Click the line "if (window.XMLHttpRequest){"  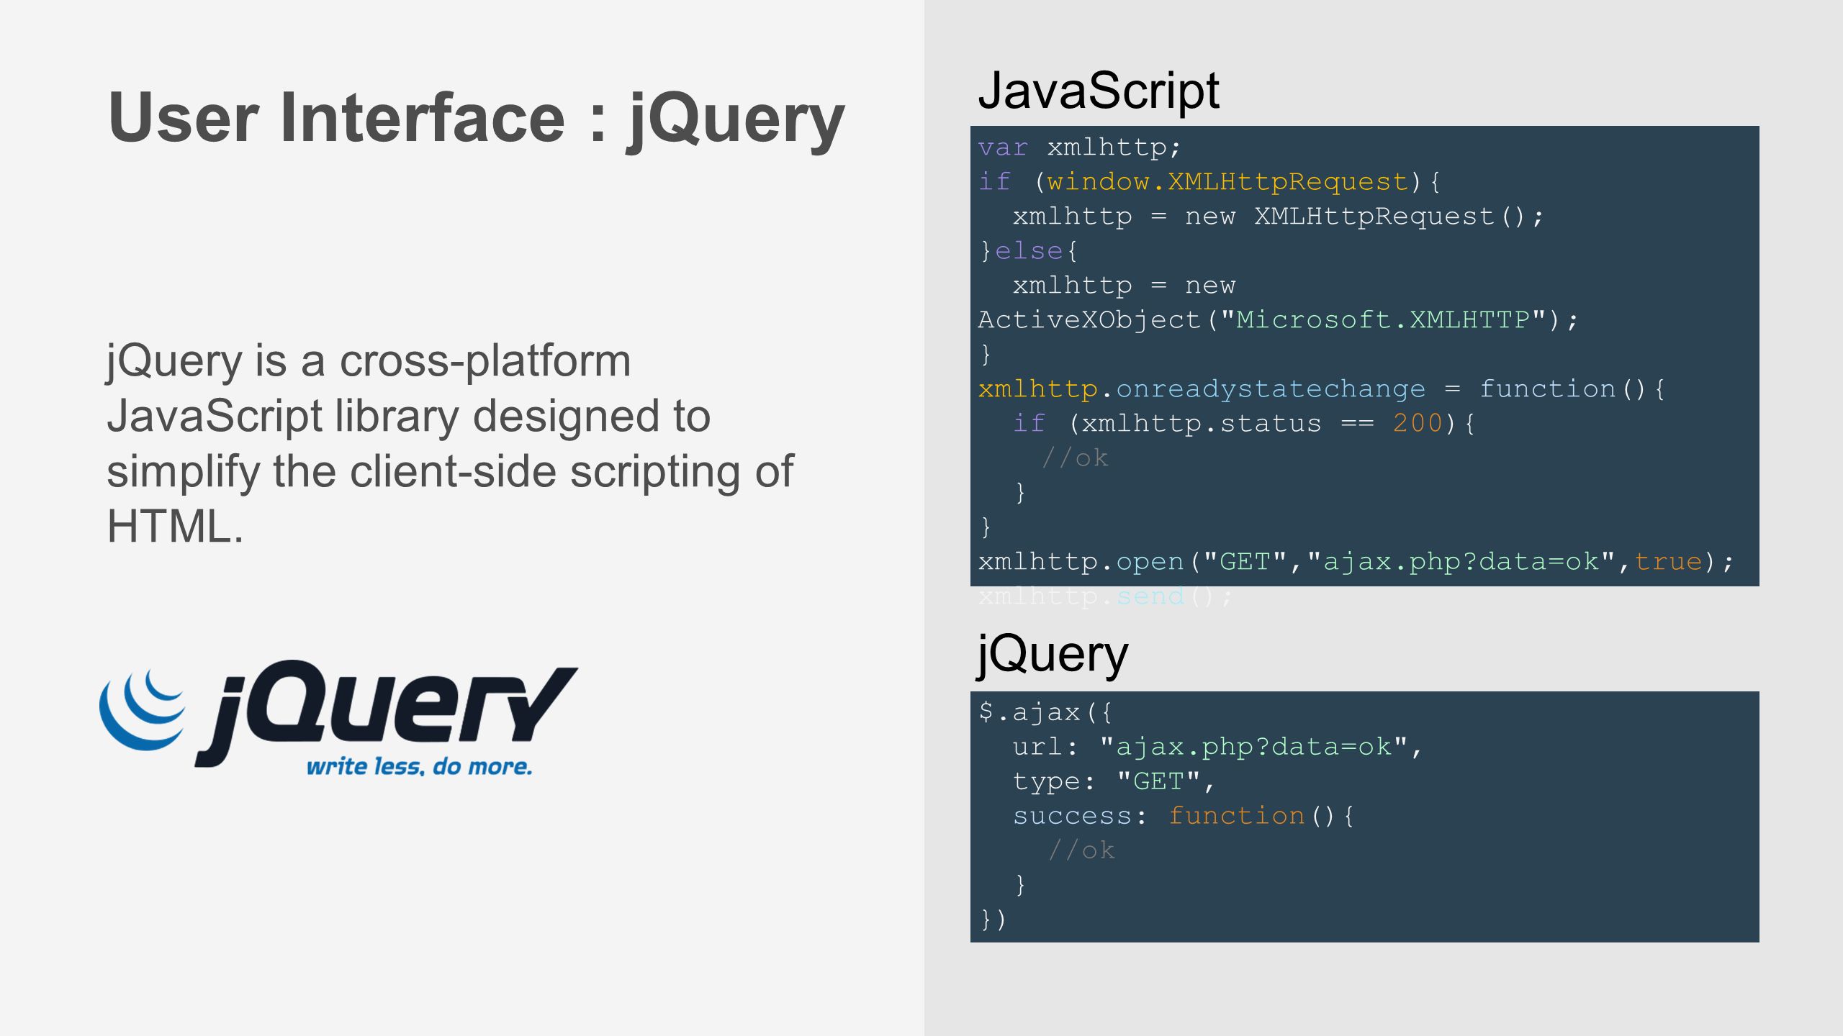[x=1209, y=182]
